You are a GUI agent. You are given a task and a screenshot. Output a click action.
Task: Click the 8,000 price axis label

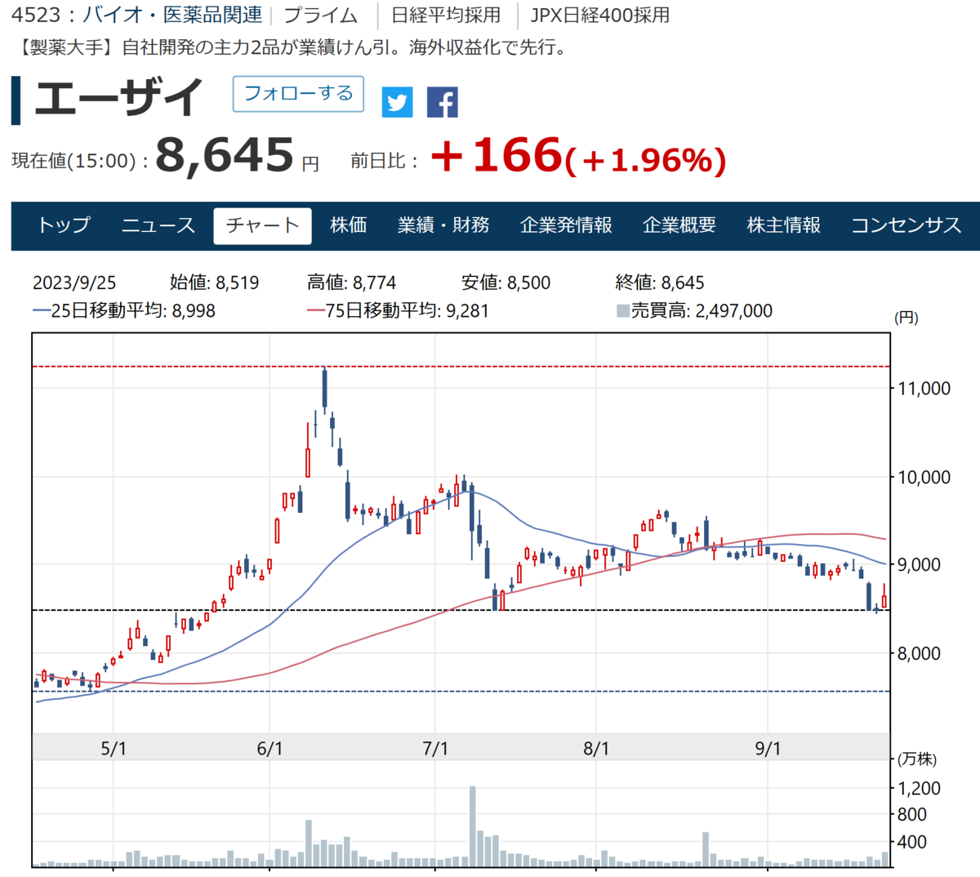point(919,654)
